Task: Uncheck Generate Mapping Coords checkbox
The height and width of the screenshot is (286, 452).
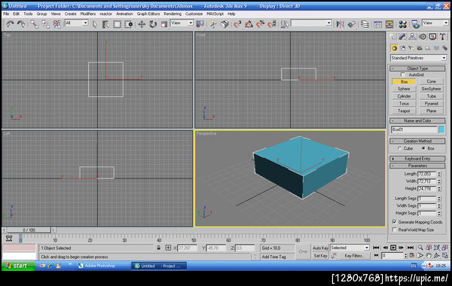Action: click(394, 222)
